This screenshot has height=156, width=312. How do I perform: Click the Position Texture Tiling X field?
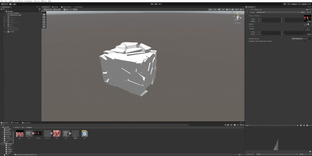(x=271, y=19)
